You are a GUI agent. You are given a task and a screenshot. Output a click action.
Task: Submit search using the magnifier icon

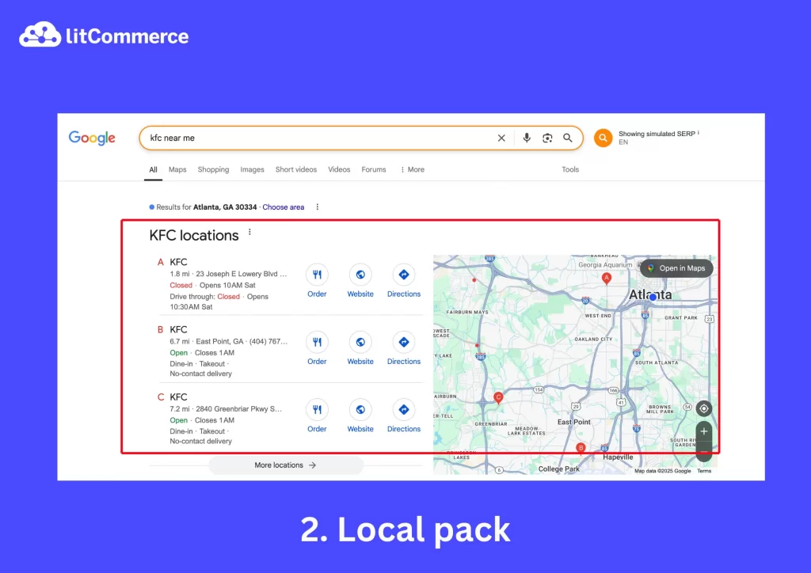click(x=568, y=138)
